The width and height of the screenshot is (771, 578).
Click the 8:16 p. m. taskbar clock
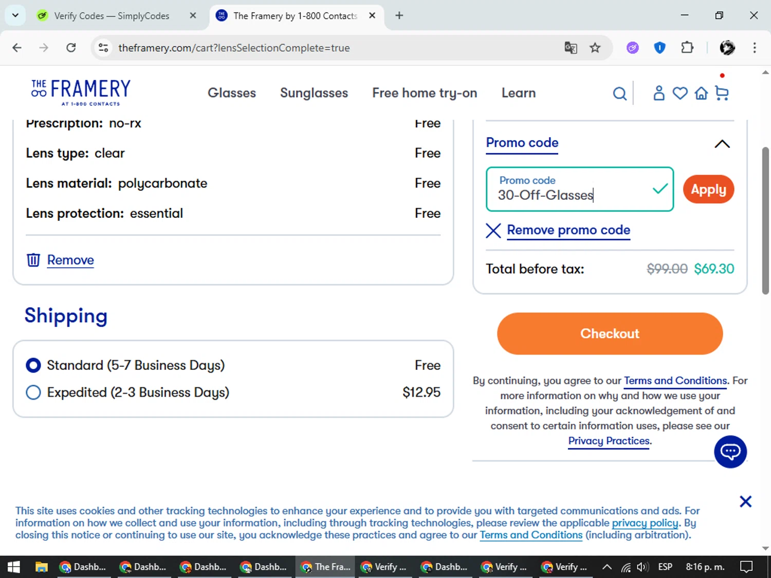tap(705, 567)
